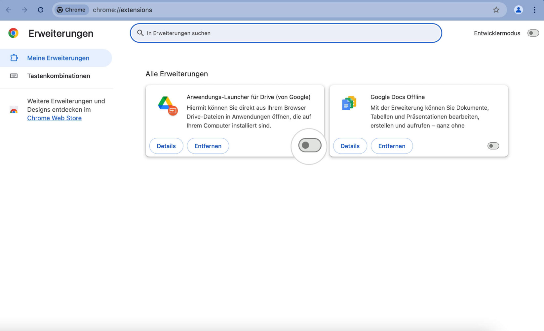544x331 pixels.
Task: Click the Chrome site info chip
Action: [71, 10]
